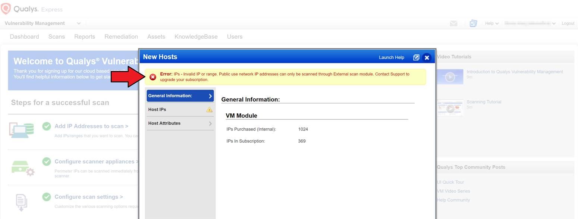Screen dimensions: 578x219
Task: Expand the Help dropdown menu
Action: (x=491, y=23)
